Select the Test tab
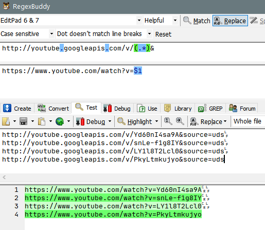The image size is (265, 230). 86,108
